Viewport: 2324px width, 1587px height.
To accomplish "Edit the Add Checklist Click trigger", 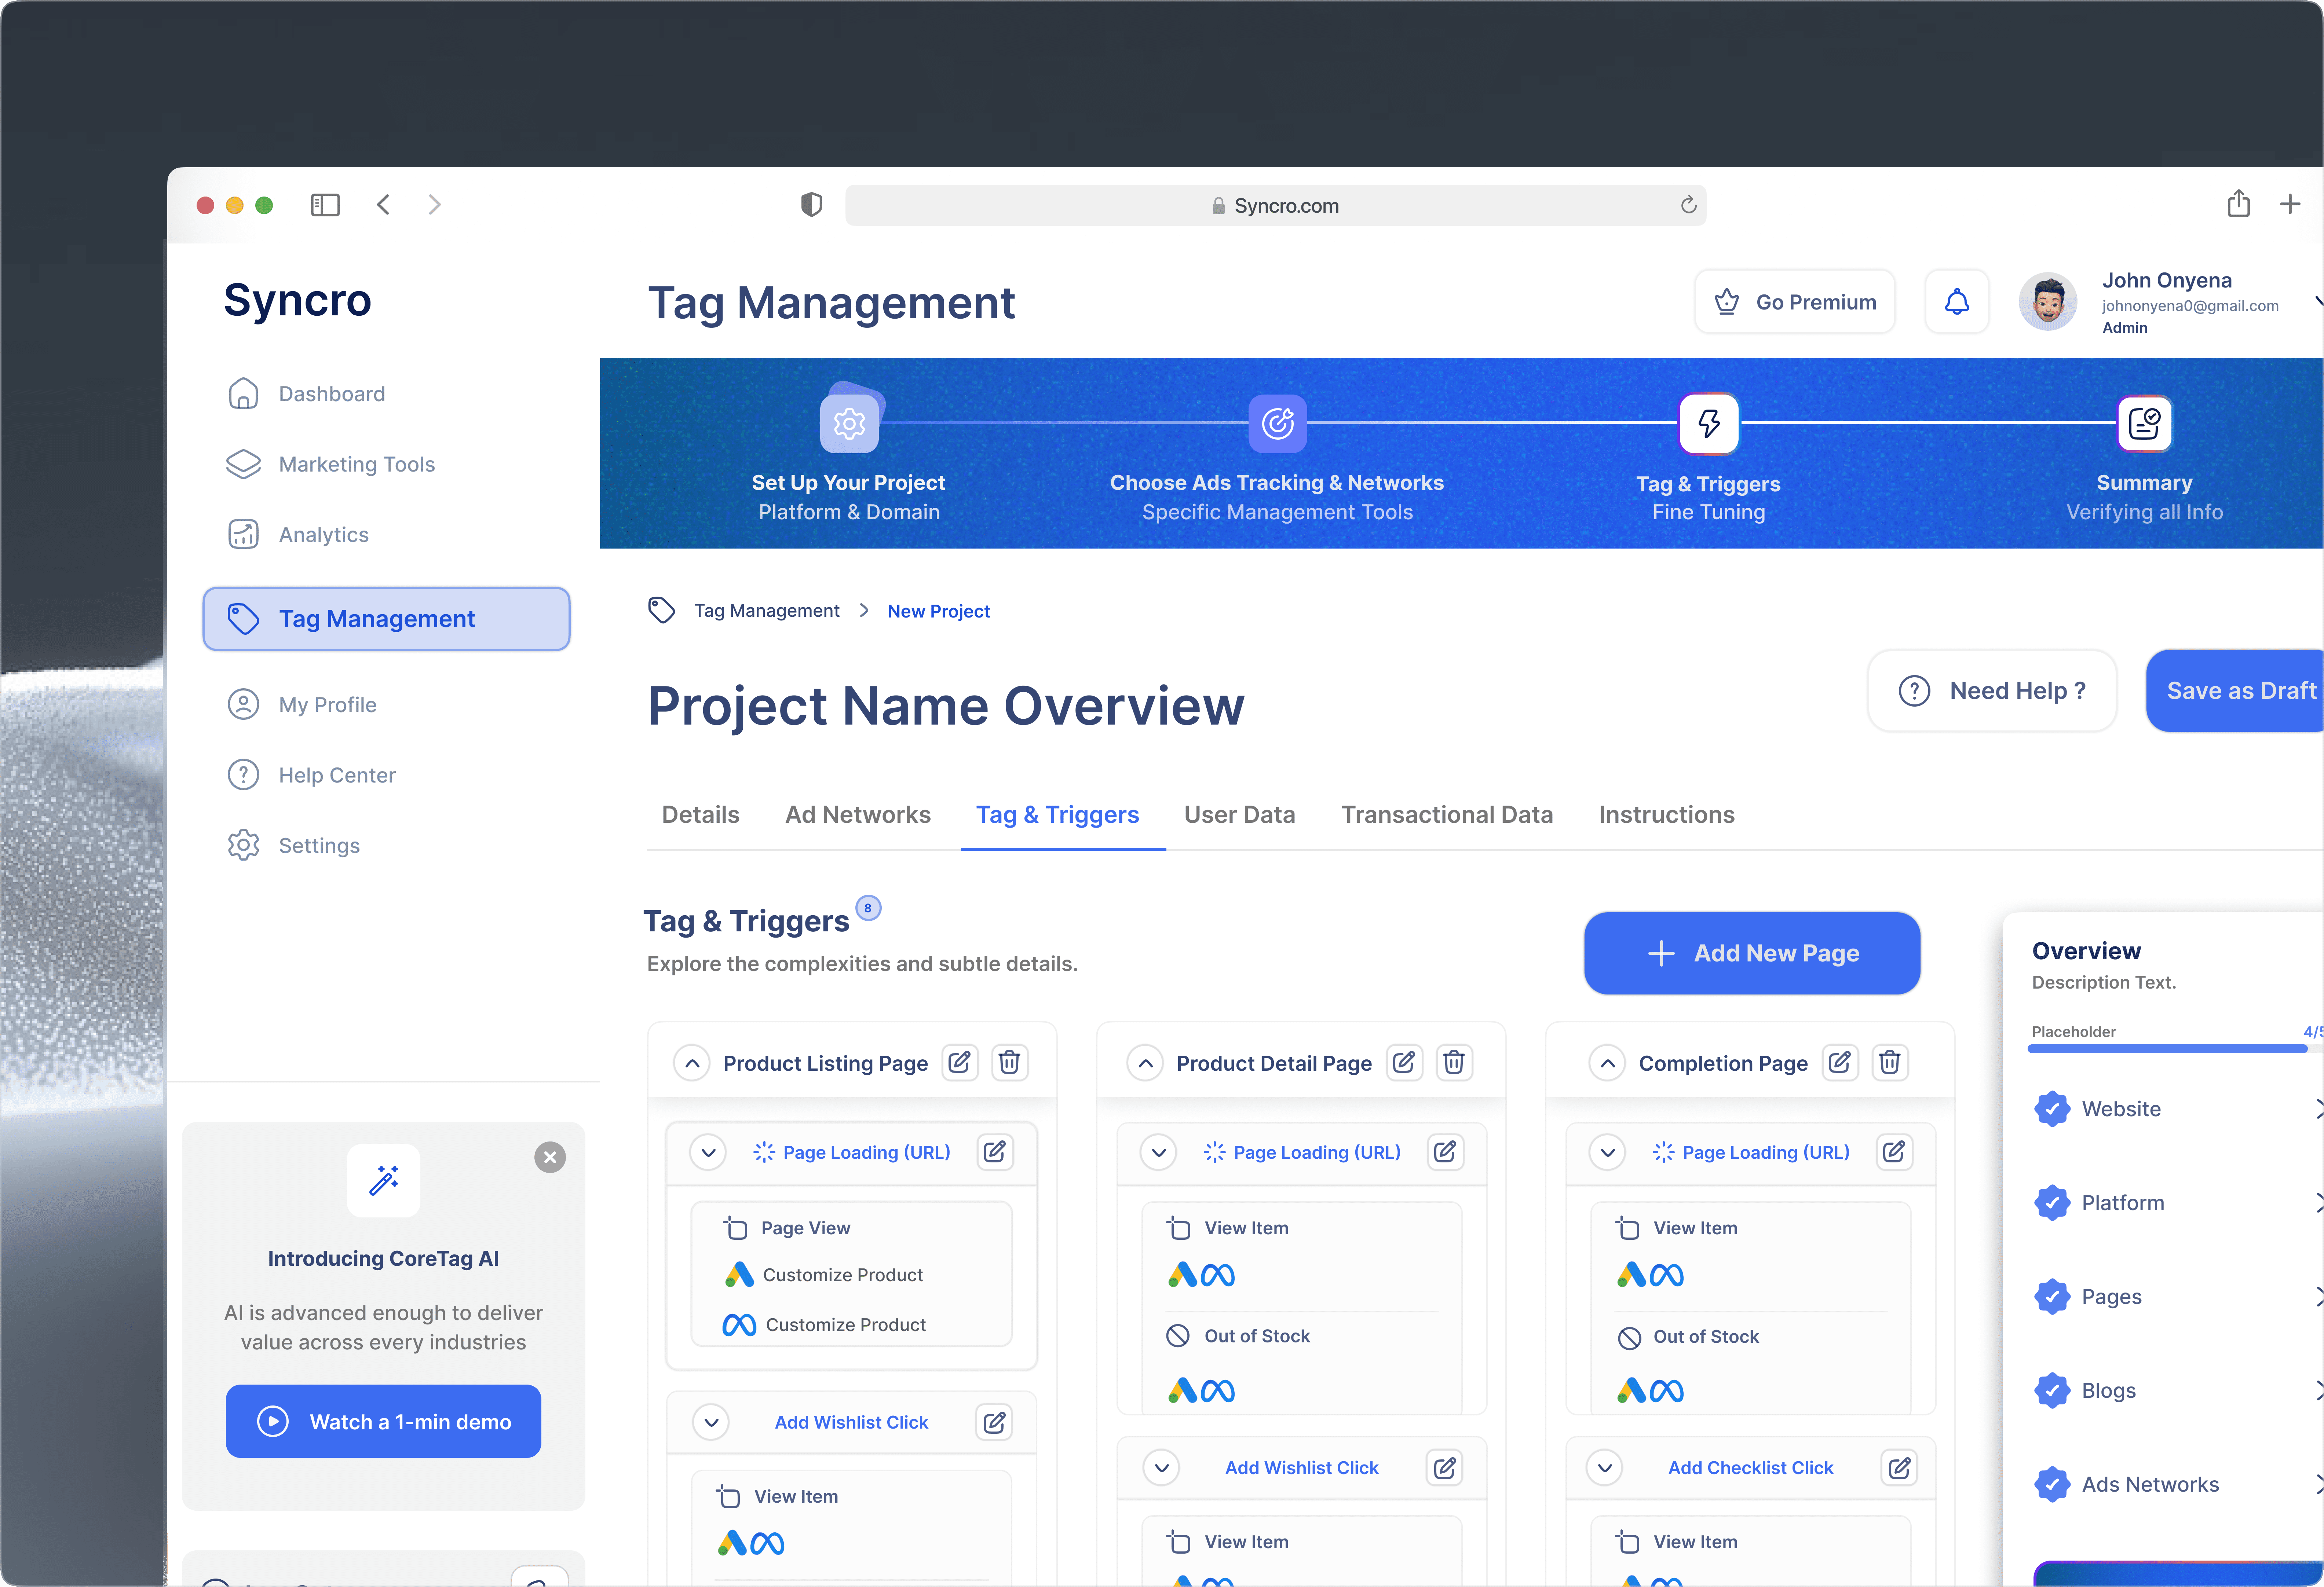I will coord(1899,1467).
